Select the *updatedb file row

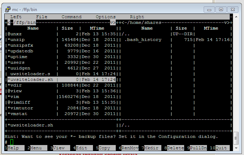(x=62, y=51)
